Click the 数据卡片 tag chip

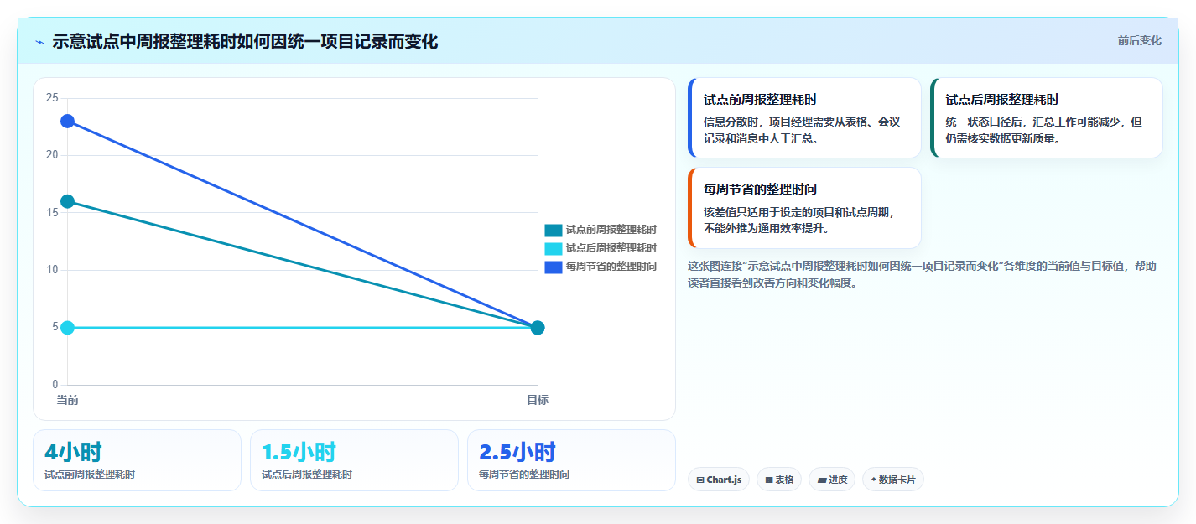892,480
